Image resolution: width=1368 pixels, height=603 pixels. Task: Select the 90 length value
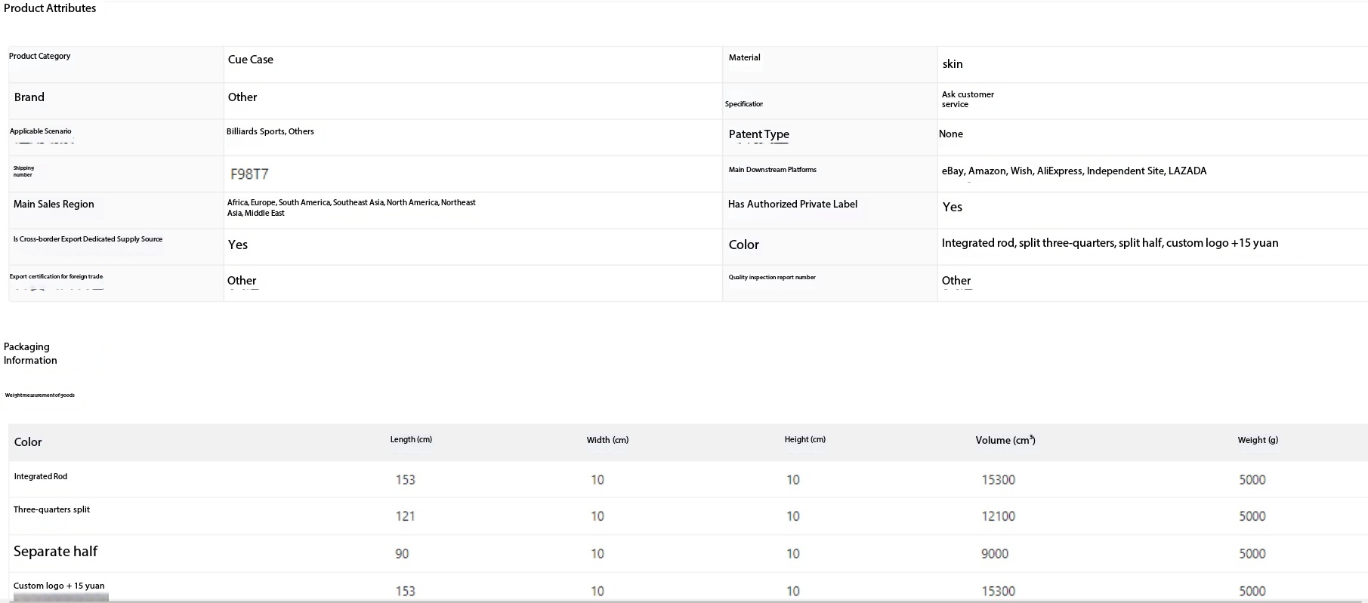click(402, 554)
